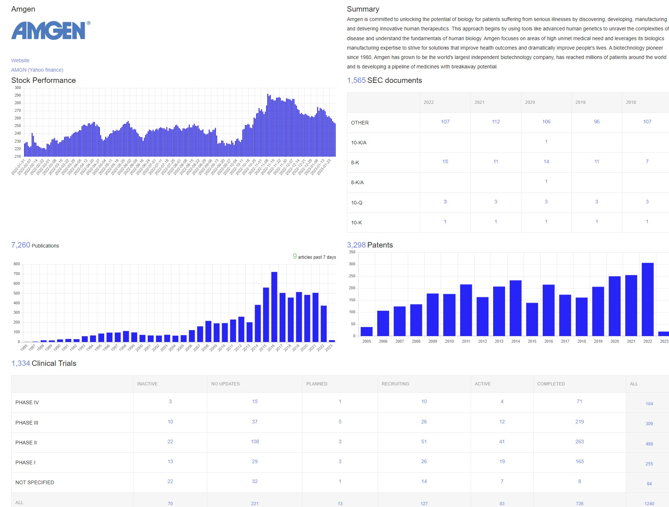Select the NOT SPECIFIED row label
669x507 pixels.
coord(35,482)
